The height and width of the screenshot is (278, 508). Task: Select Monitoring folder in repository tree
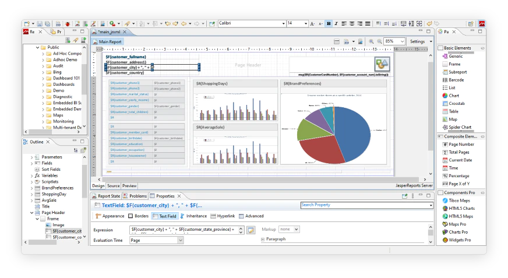tap(60, 121)
